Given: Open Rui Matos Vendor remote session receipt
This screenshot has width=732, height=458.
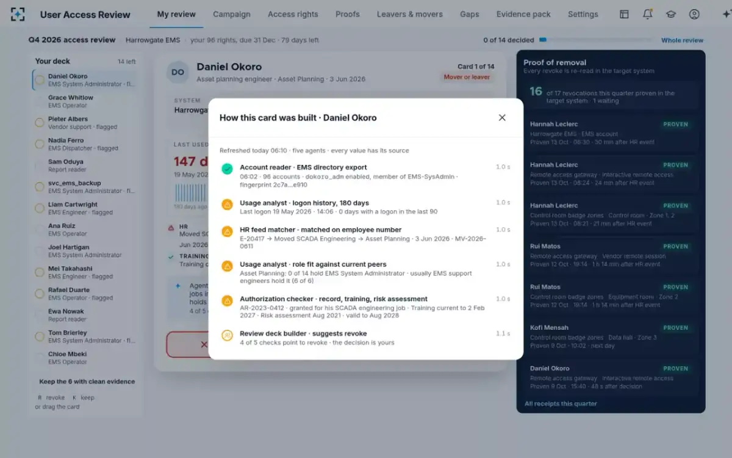Looking at the screenshot, I should click(x=611, y=255).
